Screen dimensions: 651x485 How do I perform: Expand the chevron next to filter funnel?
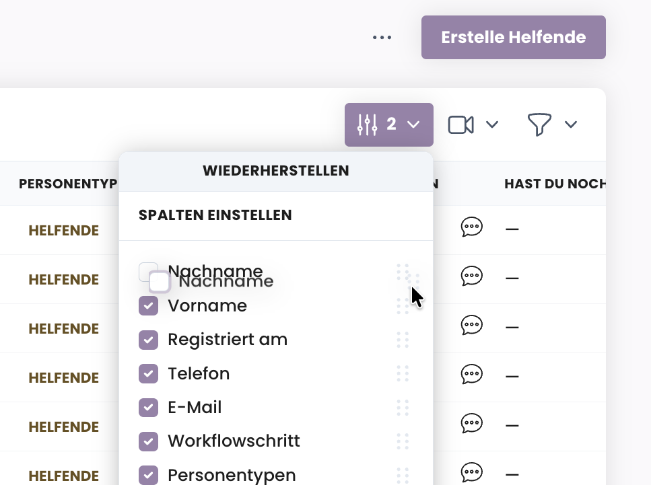pos(571,124)
